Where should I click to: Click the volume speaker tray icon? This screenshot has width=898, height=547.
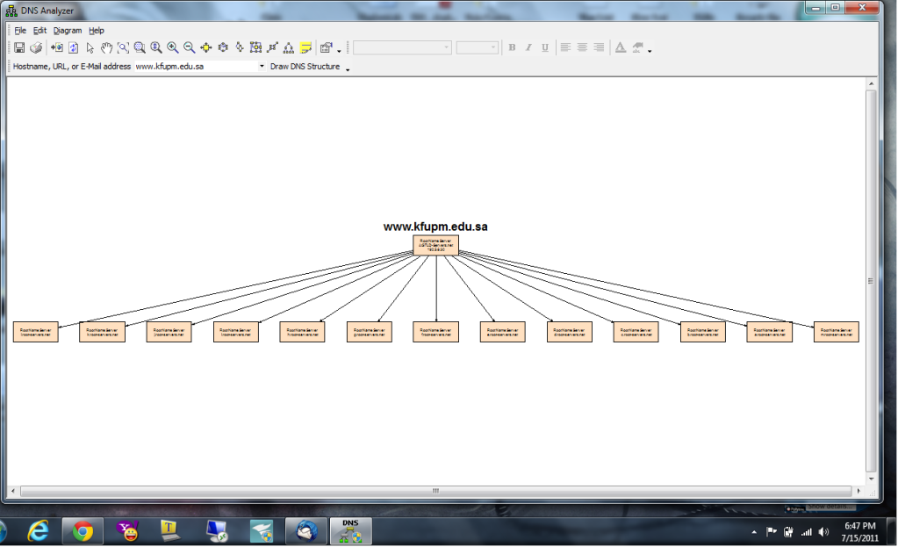coord(823,532)
